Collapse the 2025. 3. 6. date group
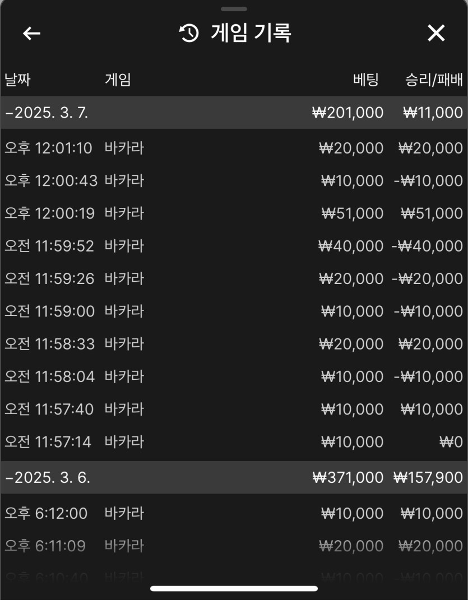Screen dimensions: 468x600 pos(48,478)
